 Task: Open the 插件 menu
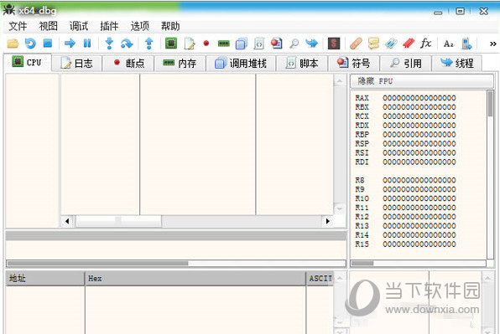click(109, 26)
